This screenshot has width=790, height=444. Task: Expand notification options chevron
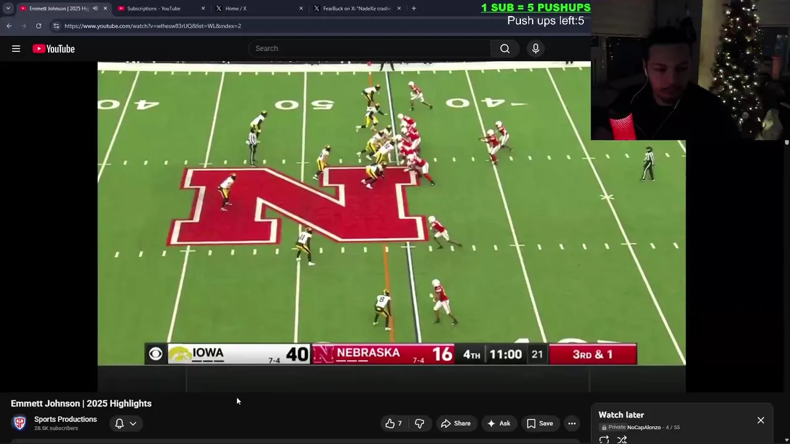tap(133, 424)
